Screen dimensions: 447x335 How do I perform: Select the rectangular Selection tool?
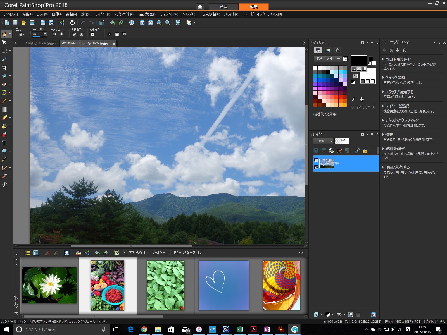tap(4, 51)
